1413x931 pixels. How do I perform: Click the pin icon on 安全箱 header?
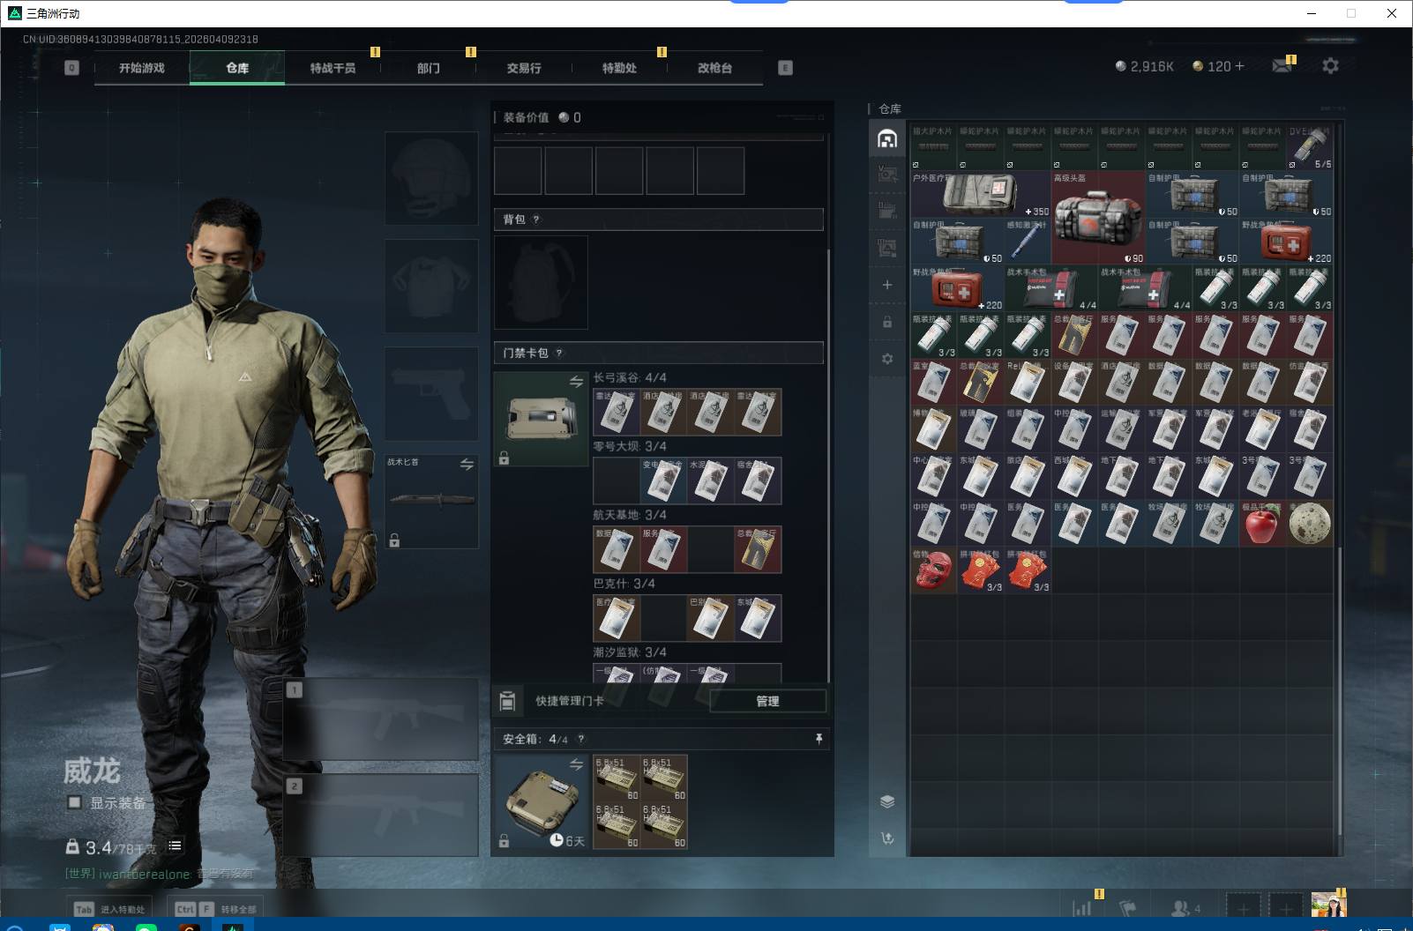819,739
